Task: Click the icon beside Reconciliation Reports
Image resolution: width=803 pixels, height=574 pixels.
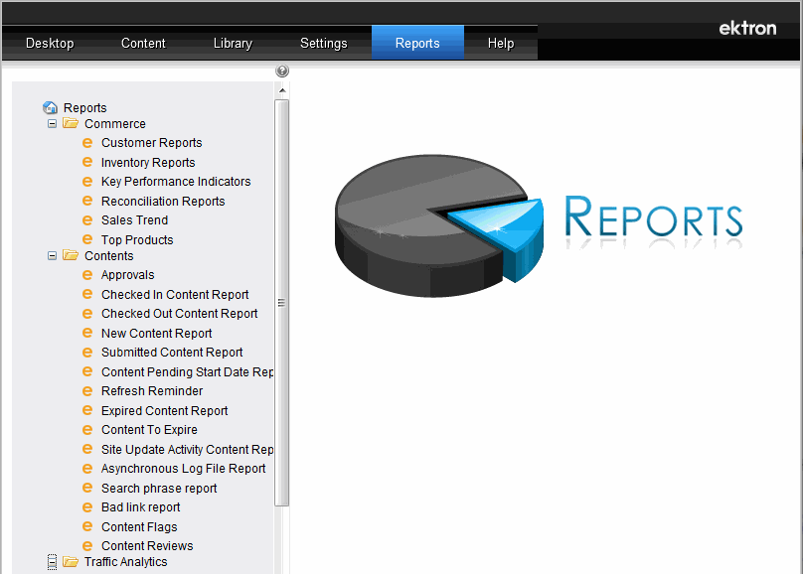Action: pyautogui.click(x=87, y=201)
